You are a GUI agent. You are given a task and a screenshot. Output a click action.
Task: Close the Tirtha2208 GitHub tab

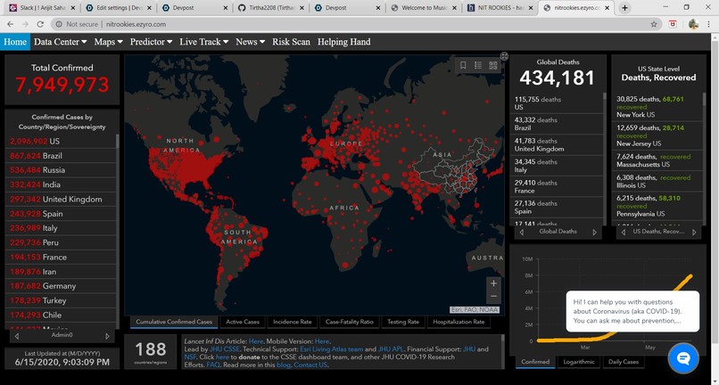point(302,8)
